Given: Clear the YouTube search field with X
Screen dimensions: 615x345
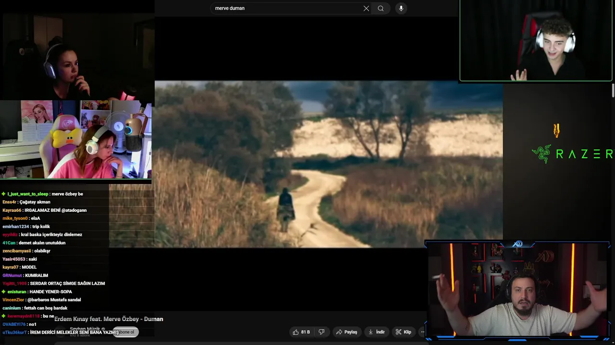Looking at the screenshot, I should (x=366, y=8).
